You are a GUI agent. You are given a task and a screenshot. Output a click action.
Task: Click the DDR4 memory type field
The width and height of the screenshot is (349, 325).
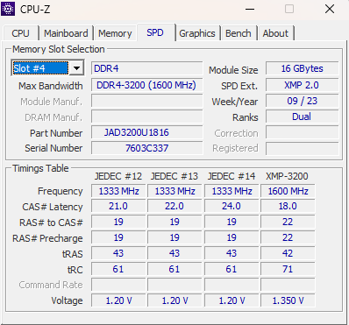[x=146, y=68]
